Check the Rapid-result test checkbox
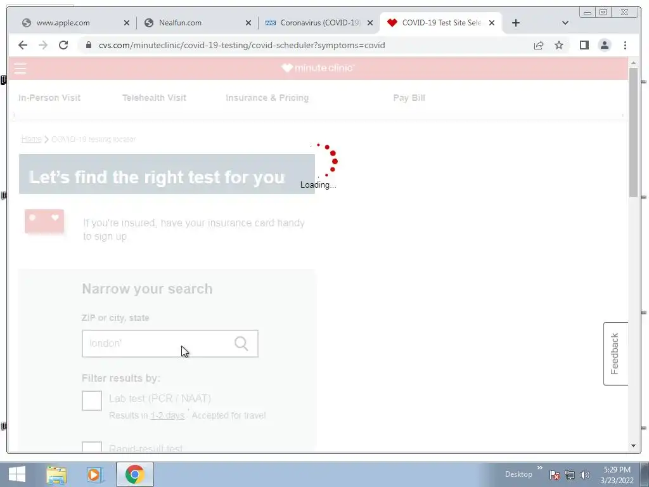This screenshot has width=649, height=487. [x=92, y=447]
